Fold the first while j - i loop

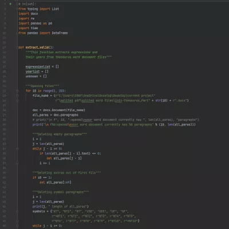(17, 149)
